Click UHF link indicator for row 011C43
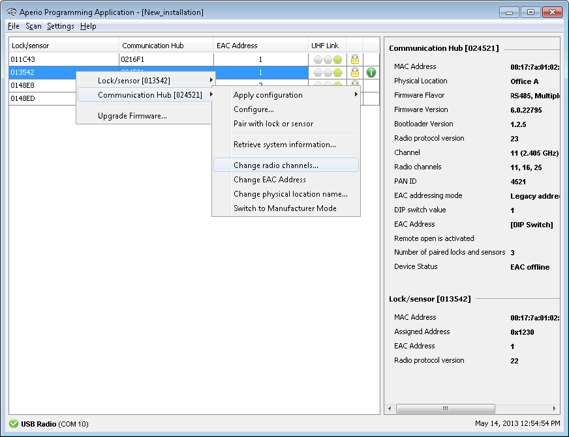Viewport: 569px width, 437px height. (328, 59)
